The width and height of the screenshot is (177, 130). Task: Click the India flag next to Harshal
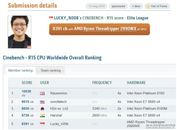tap(42, 116)
